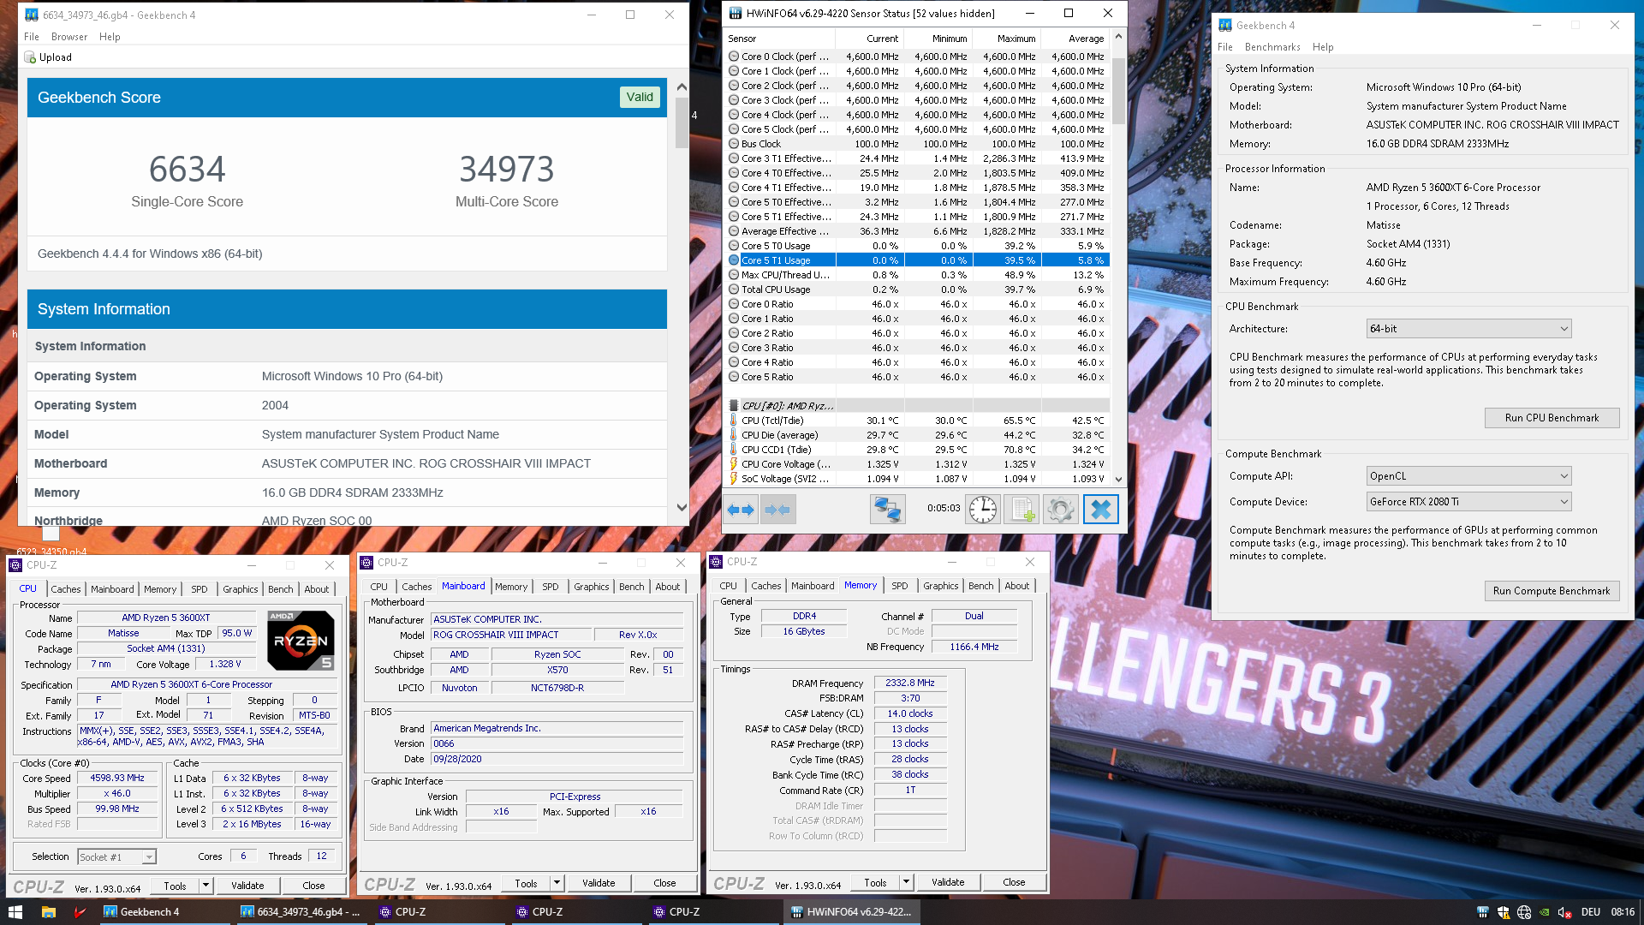Open Tools arrow in CPU-Z Memory window
Screen dimensions: 1644x925
point(906,882)
